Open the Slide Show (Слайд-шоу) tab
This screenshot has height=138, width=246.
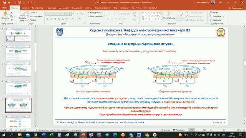click(x=77, y=8)
